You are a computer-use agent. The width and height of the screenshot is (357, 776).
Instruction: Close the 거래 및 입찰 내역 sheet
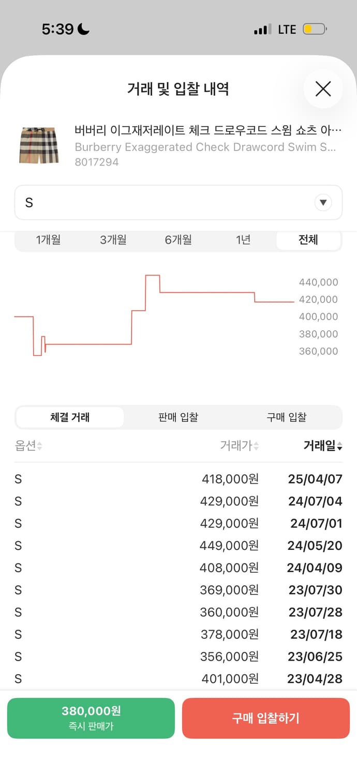click(323, 89)
